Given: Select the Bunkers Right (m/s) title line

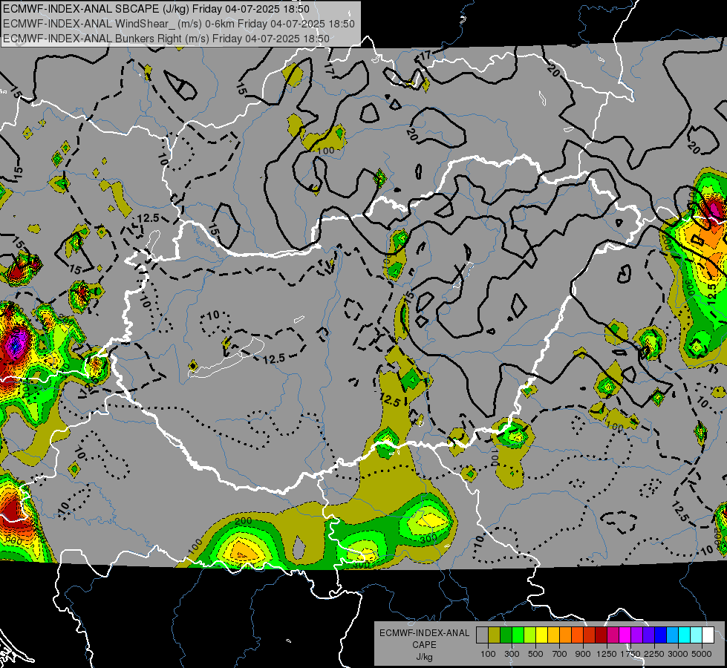Looking at the screenshot, I should tap(166, 39).
